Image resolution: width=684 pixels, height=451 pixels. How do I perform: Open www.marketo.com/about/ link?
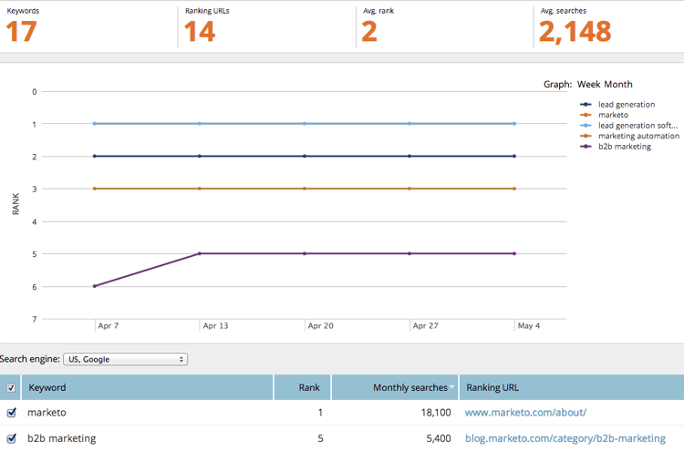(x=525, y=412)
